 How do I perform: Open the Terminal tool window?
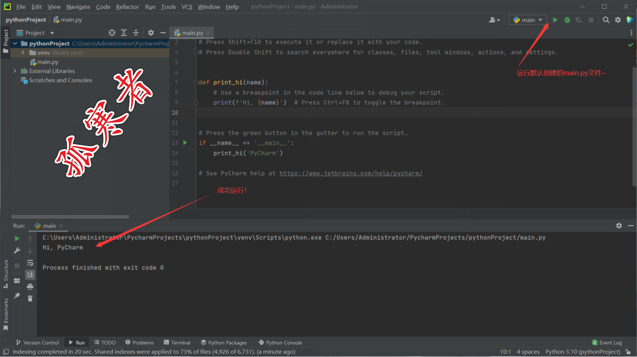coord(177,343)
